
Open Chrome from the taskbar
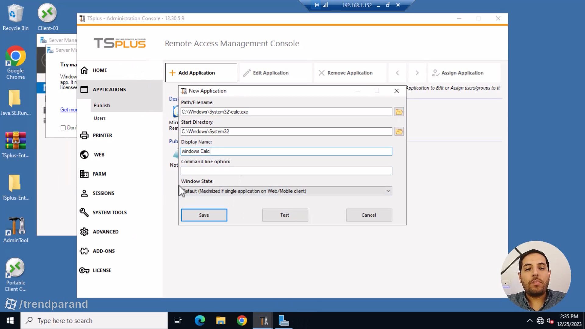tap(242, 320)
